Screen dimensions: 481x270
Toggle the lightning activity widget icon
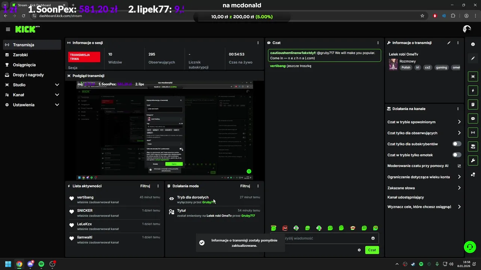point(473,90)
